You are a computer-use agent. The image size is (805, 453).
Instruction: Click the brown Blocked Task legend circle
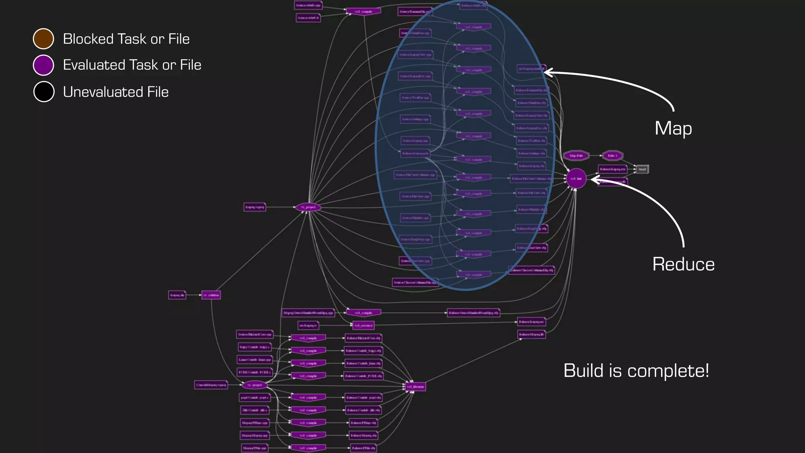pos(43,39)
